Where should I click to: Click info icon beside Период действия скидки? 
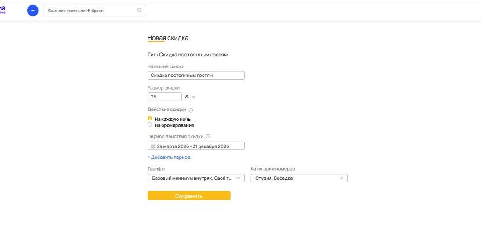click(208, 136)
